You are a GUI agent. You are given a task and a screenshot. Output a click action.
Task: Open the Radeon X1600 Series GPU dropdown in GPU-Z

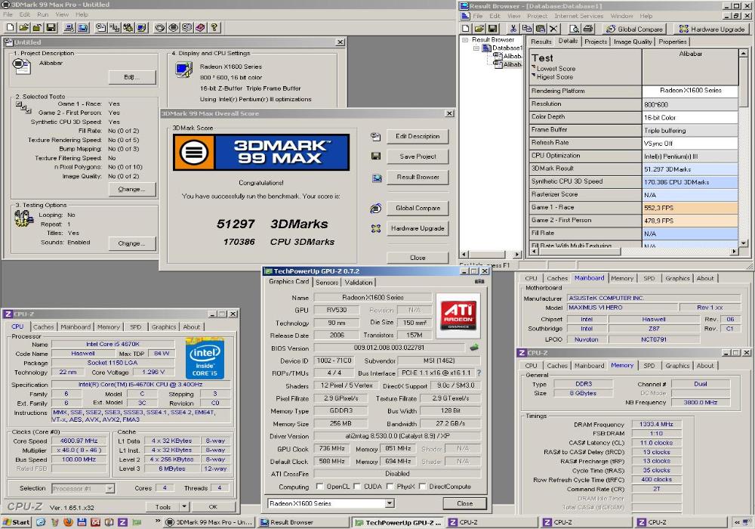tap(390, 503)
